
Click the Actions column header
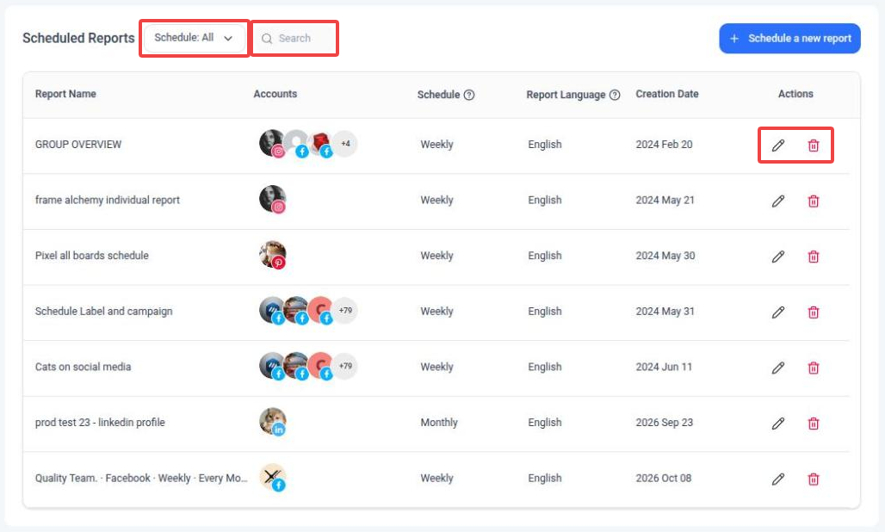[x=795, y=94]
